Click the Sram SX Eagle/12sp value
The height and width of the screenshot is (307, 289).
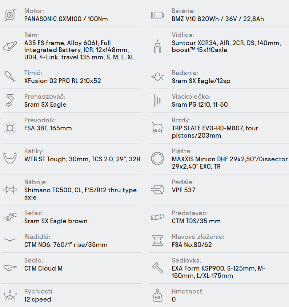[201, 81]
